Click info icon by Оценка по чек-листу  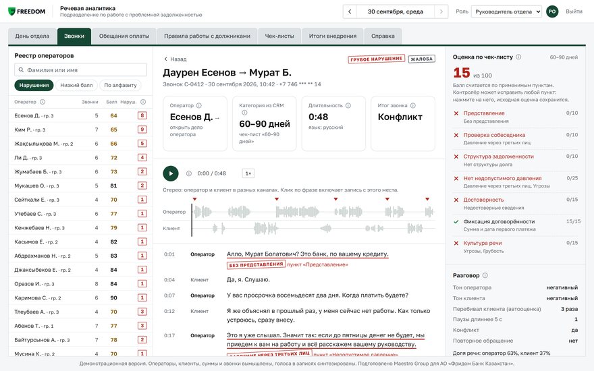point(518,57)
